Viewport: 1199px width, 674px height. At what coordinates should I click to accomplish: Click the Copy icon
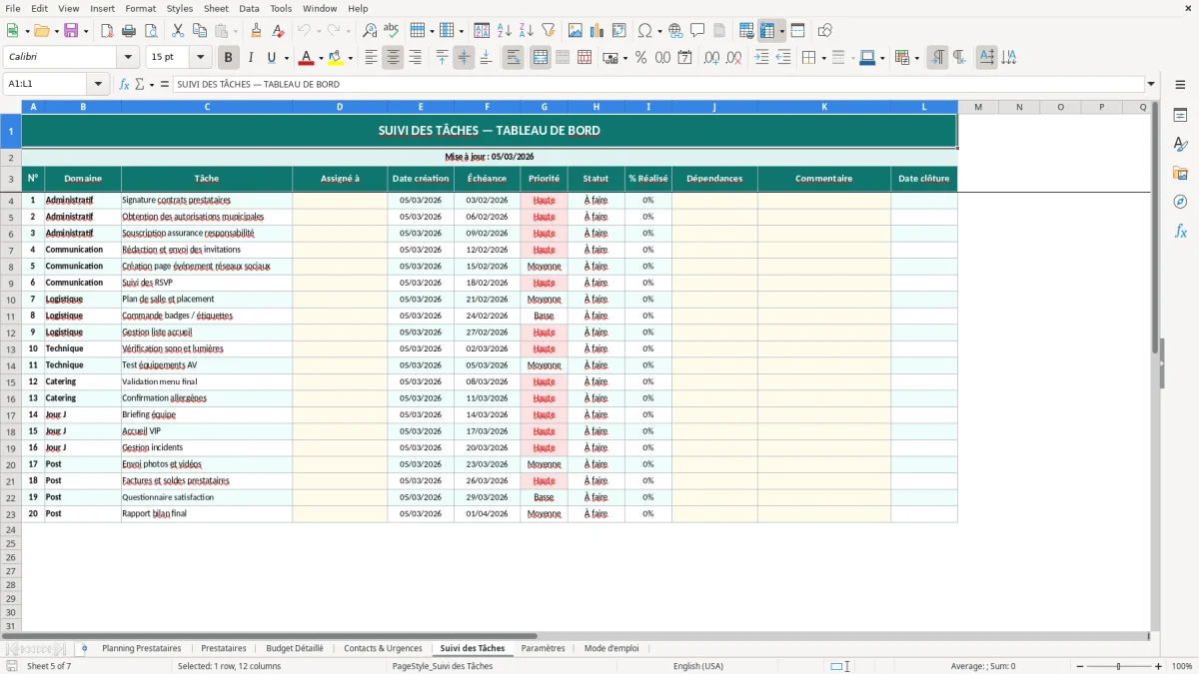click(199, 31)
